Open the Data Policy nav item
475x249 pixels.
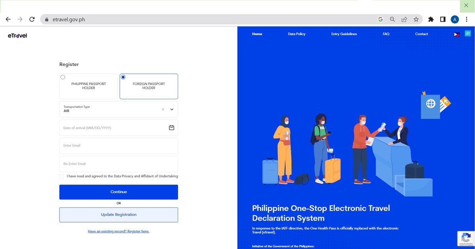296,34
